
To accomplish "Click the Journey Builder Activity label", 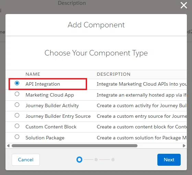I will [52, 106].
